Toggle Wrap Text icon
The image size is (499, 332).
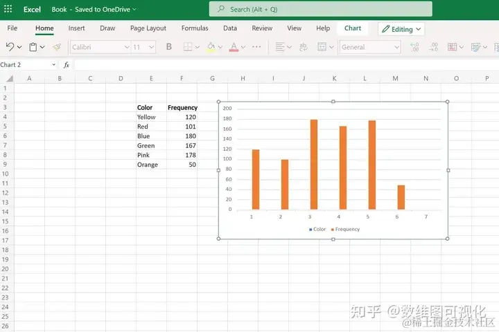click(304, 47)
